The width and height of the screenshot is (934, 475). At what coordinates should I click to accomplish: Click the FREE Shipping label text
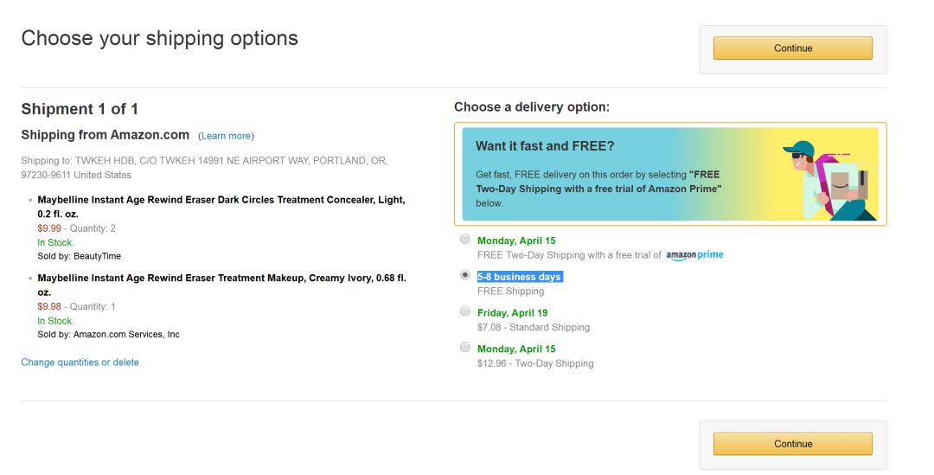point(510,292)
